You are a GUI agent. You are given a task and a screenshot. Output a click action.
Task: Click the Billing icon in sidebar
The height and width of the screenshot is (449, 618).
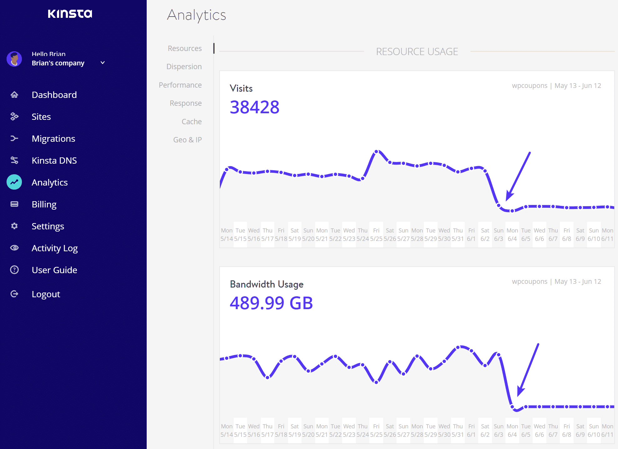coord(14,204)
